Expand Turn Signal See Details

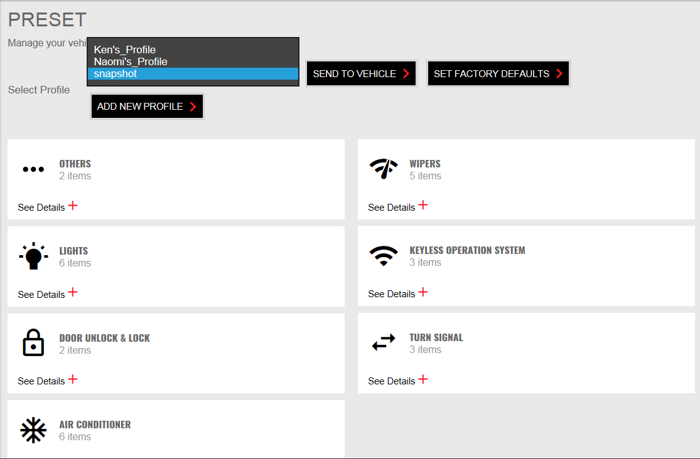pyautogui.click(x=423, y=379)
